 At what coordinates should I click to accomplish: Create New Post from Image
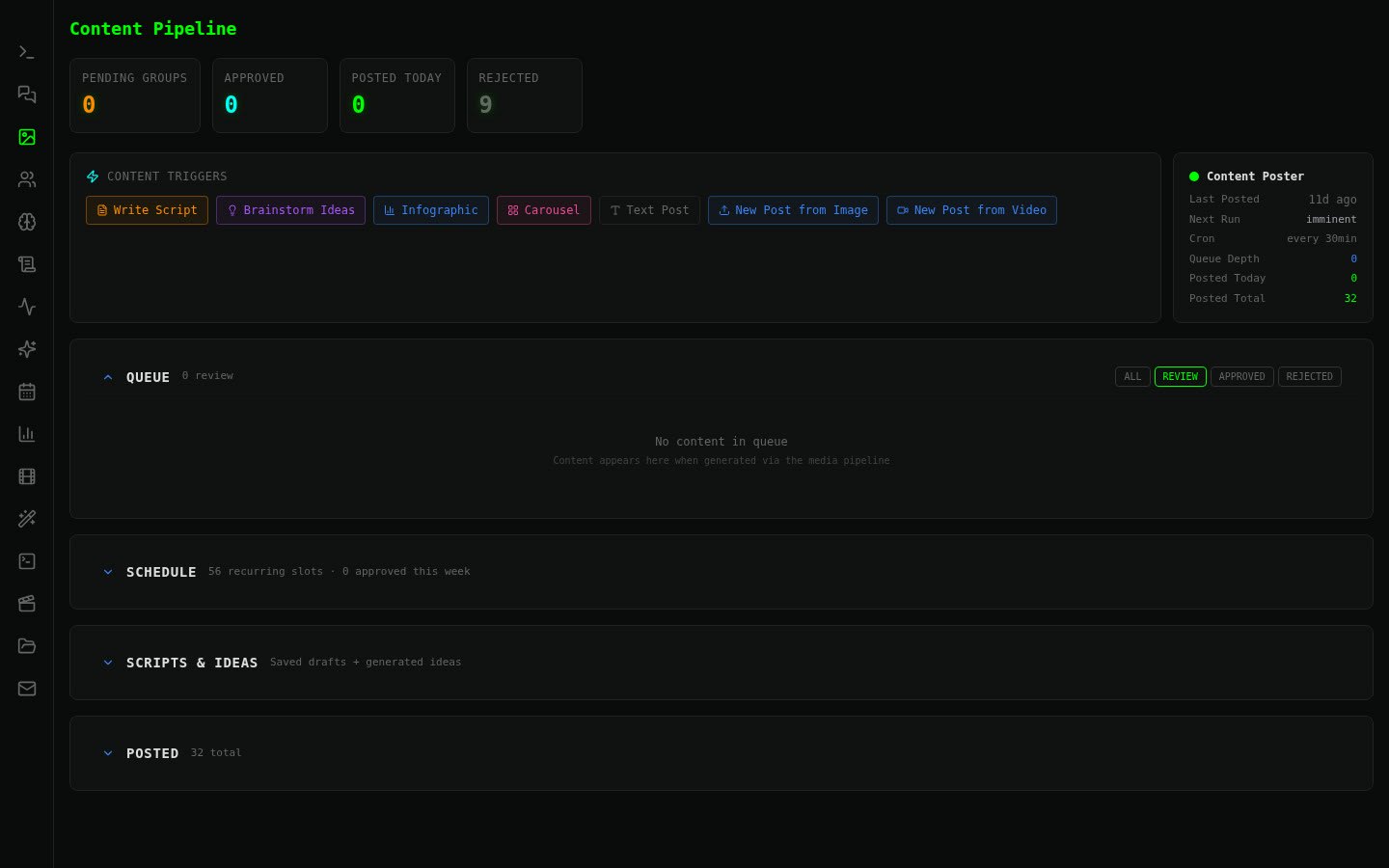pos(793,210)
